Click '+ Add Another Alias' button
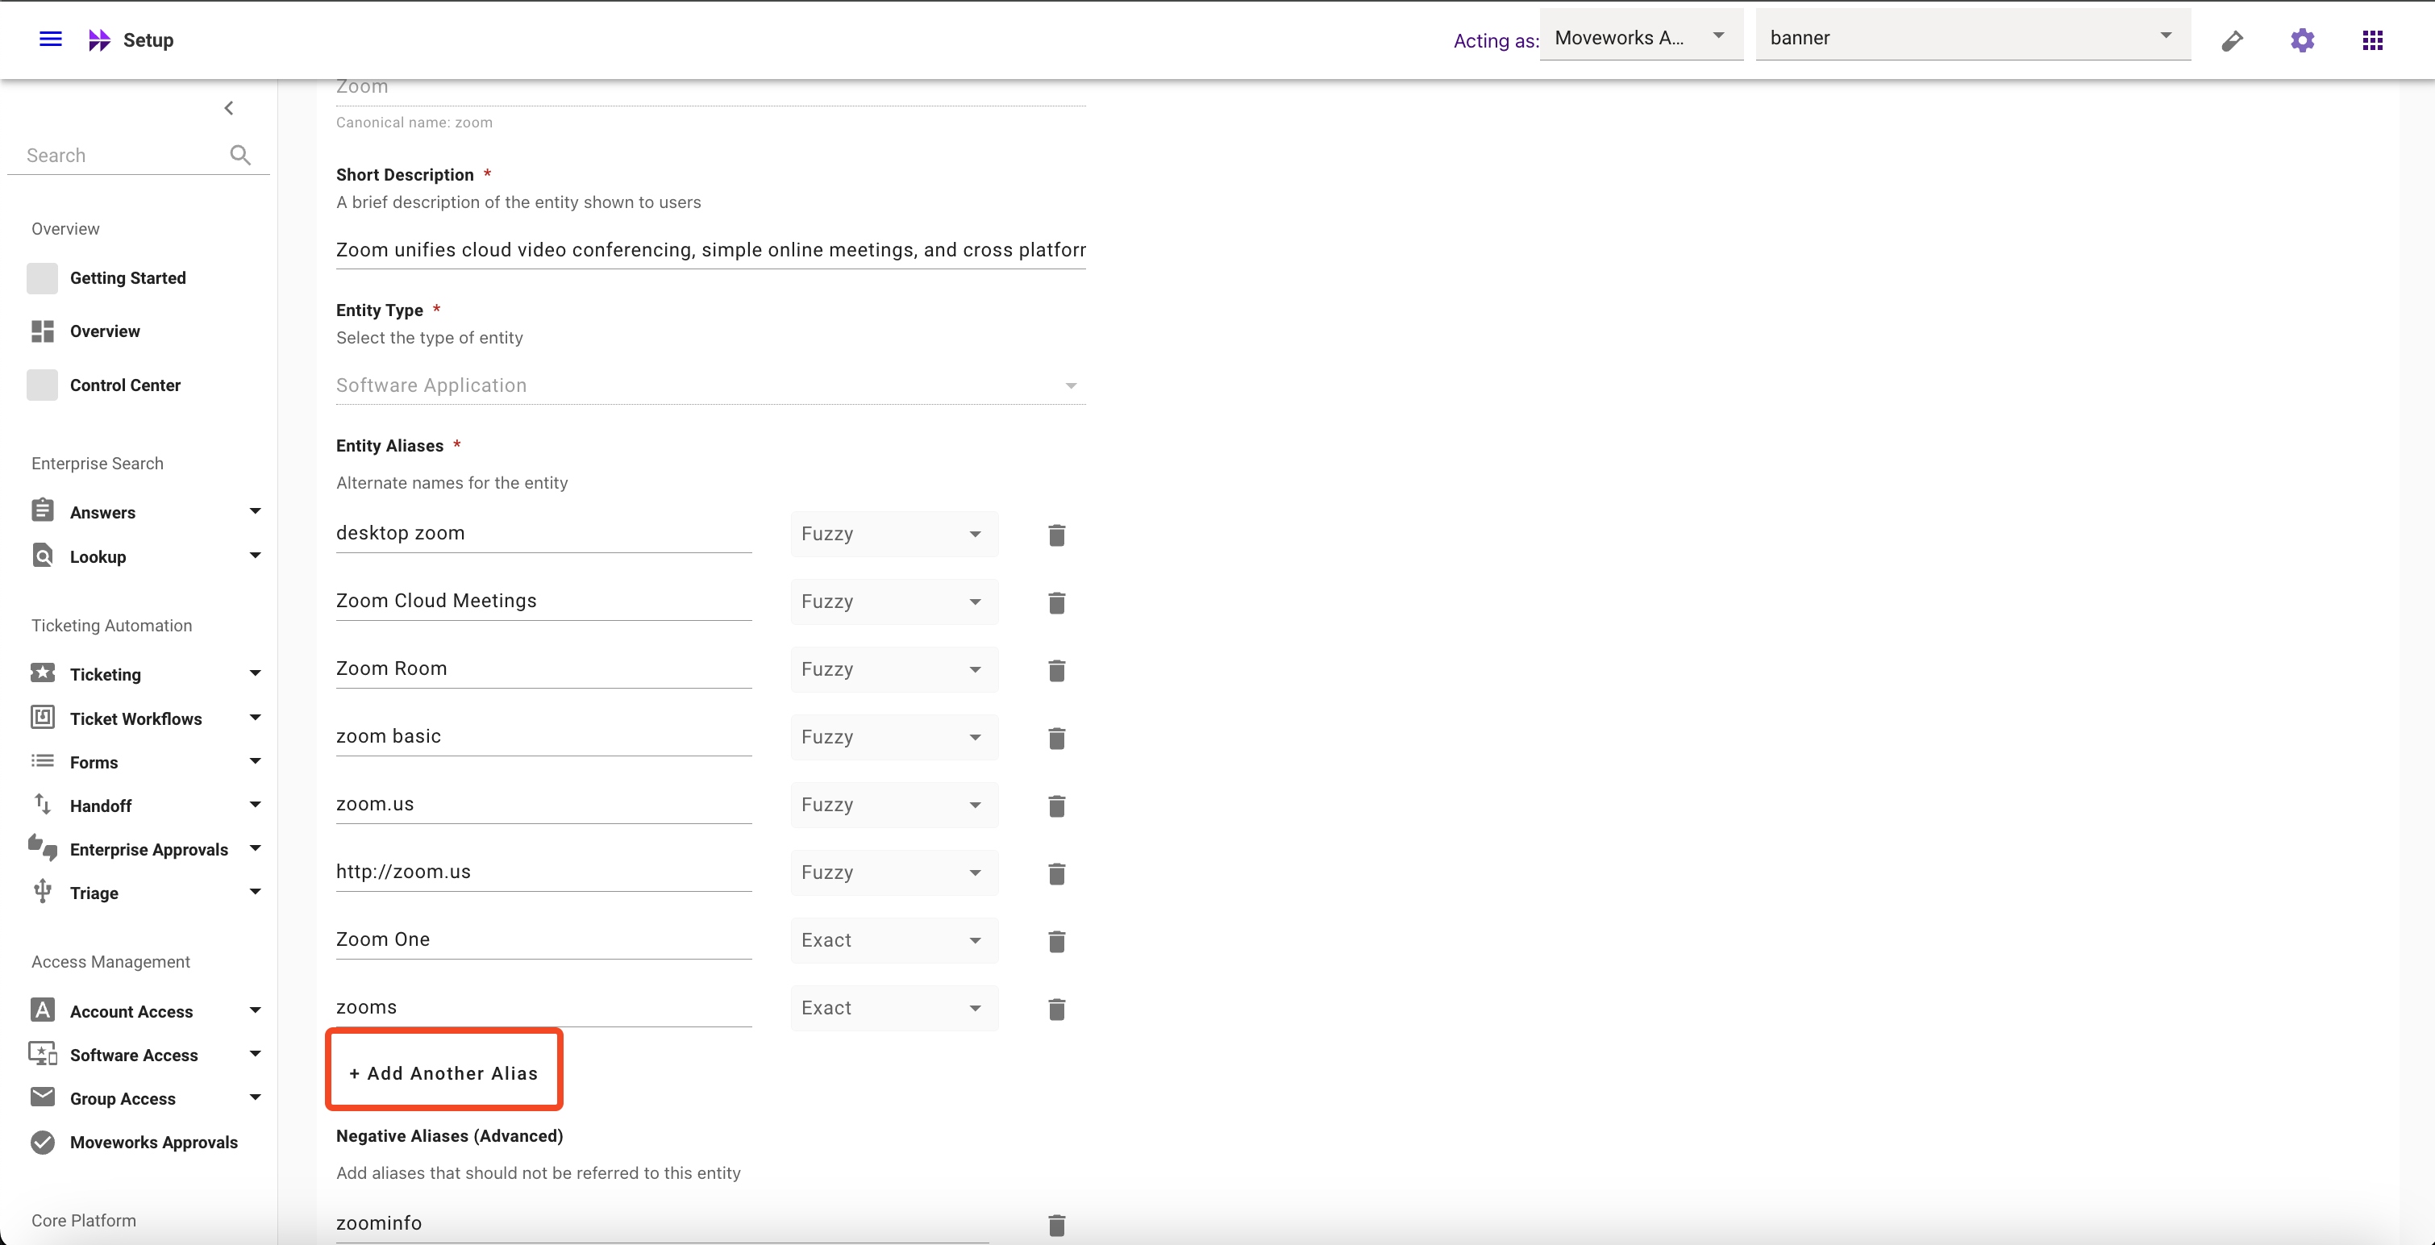 click(443, 1073)
